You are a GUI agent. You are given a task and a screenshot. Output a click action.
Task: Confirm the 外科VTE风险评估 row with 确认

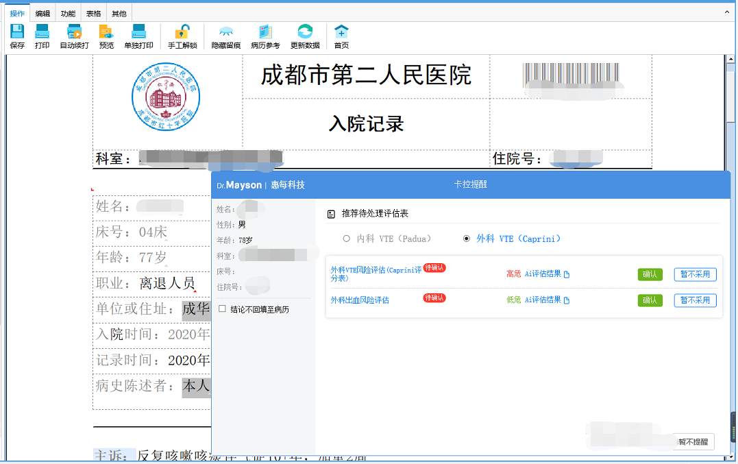tap(650, 274)
